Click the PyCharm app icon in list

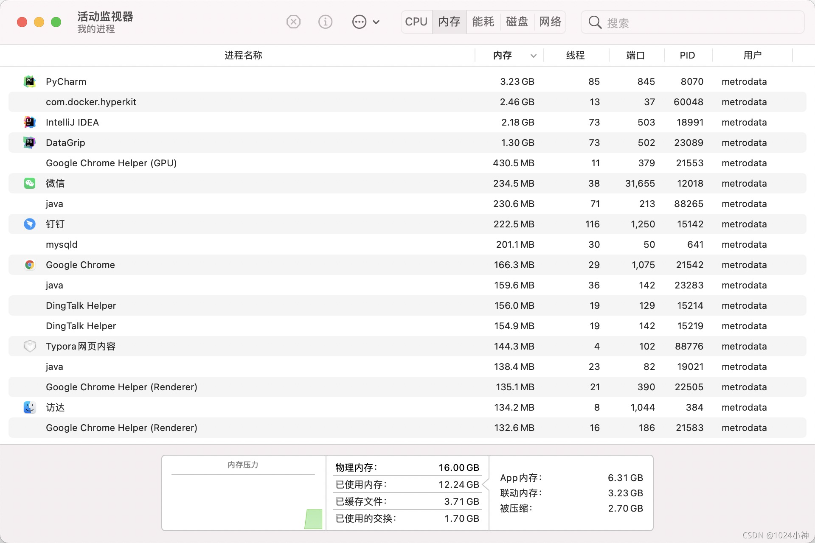(x=29, y=81)
